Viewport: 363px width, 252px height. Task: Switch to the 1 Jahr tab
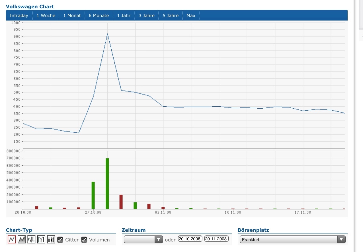[124, 16]
